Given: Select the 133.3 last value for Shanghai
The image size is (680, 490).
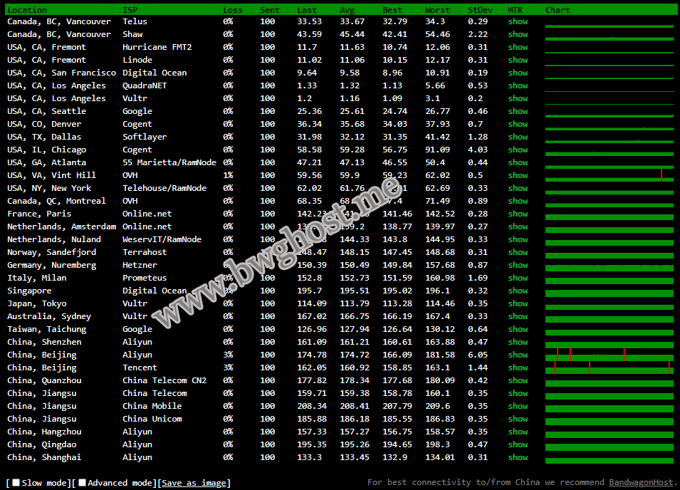Looking at the screenshot, I should click(310, 457).
